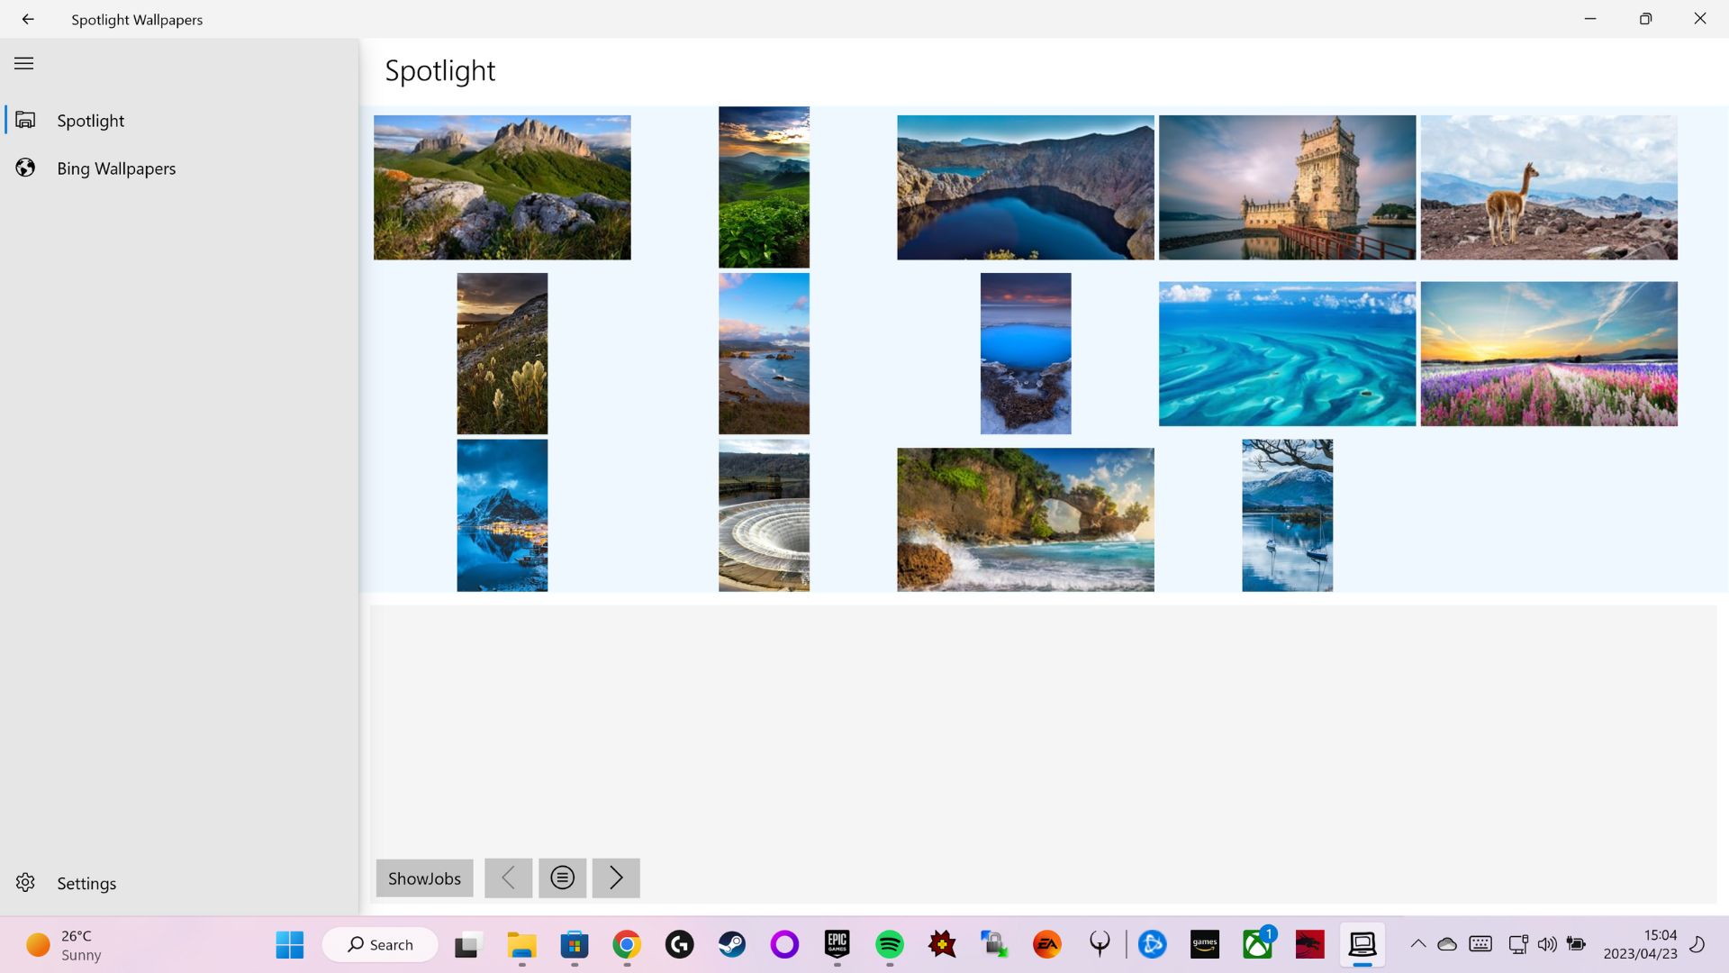
Task: Open Steam from the taskbar
Action: [x=732, y=944]
